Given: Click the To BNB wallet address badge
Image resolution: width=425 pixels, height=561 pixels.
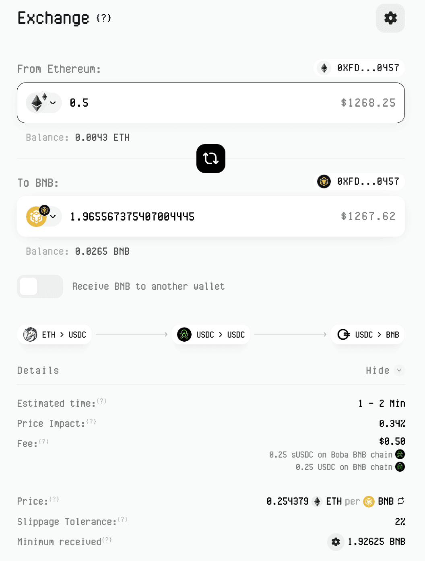Looking at the screenshot, I should click(359, 181).
